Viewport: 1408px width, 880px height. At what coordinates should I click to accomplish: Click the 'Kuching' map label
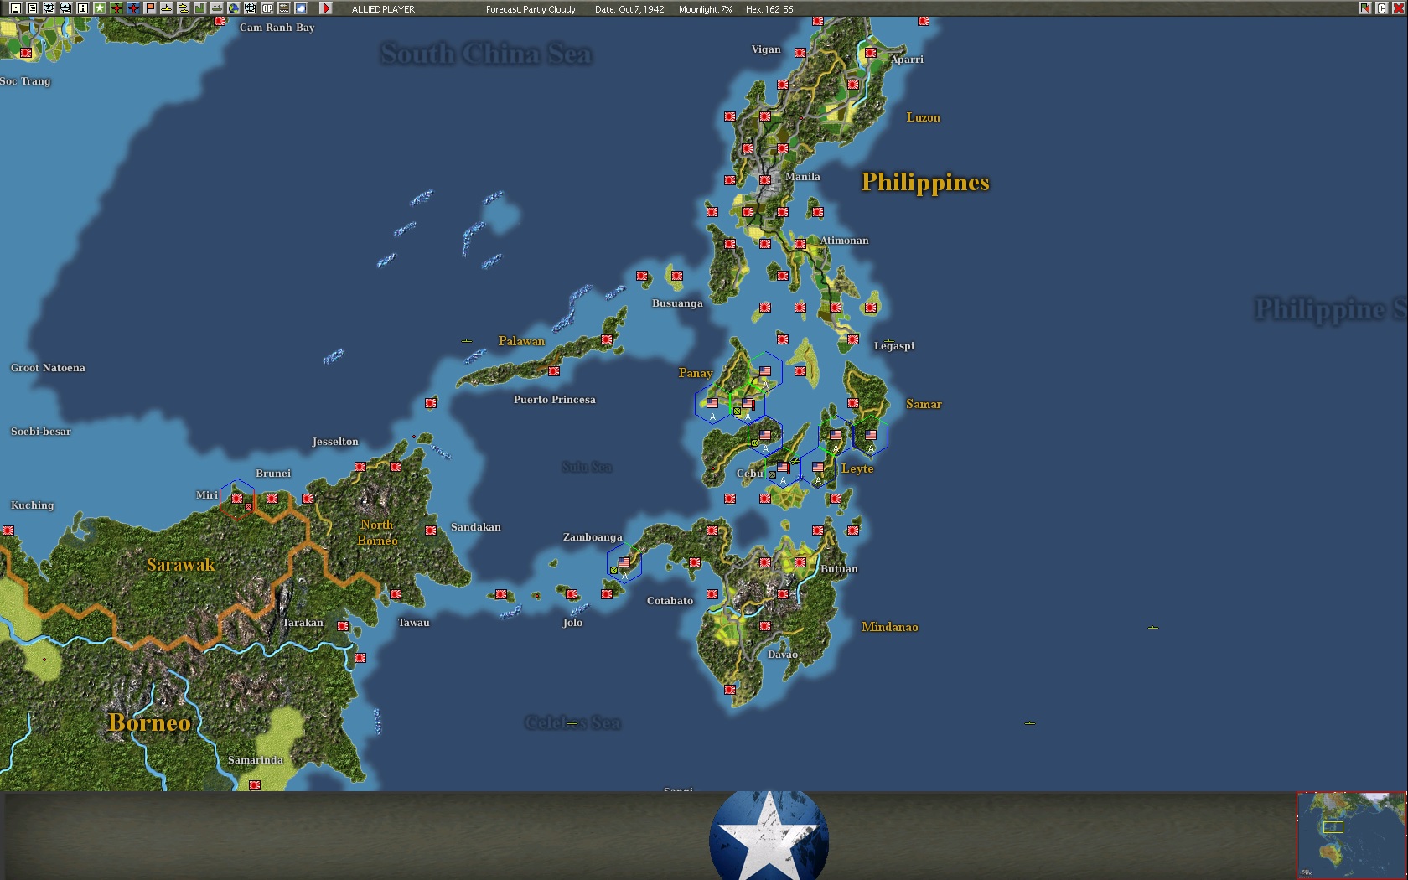click(32, 505)
